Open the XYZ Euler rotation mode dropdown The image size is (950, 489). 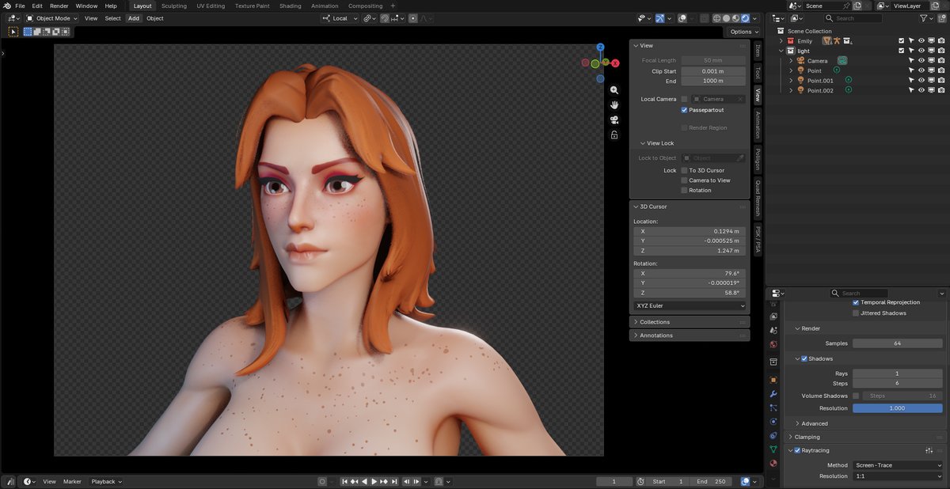[690, 305]
